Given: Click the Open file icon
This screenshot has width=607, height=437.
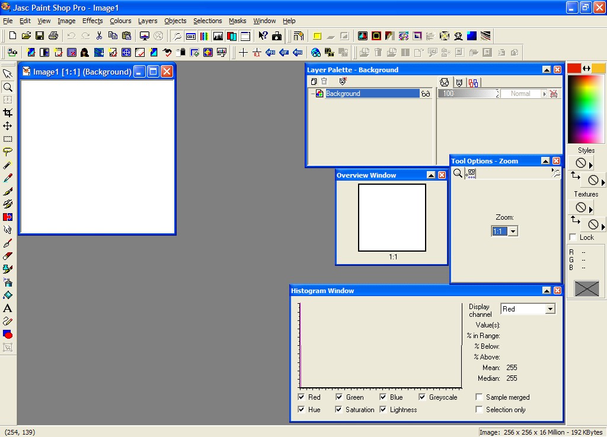Looking at the screenshot, I should point(26,36).
